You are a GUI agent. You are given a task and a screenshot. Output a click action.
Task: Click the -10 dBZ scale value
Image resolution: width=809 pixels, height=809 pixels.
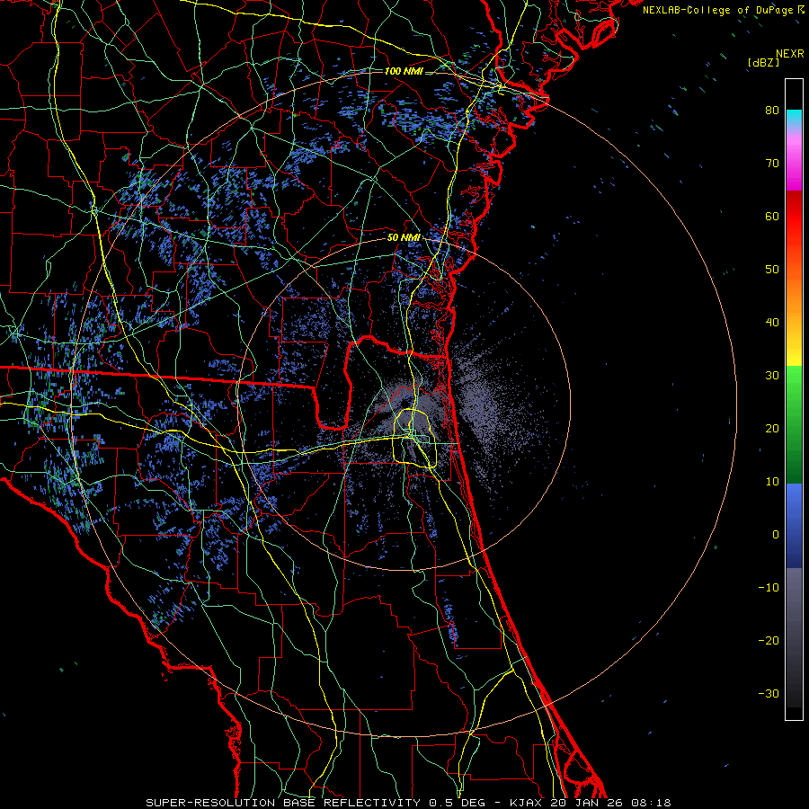(769, 588)
